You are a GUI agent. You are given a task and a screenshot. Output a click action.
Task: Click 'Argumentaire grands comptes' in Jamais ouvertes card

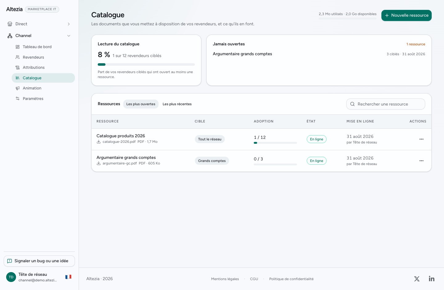click(x=242, y=54)
